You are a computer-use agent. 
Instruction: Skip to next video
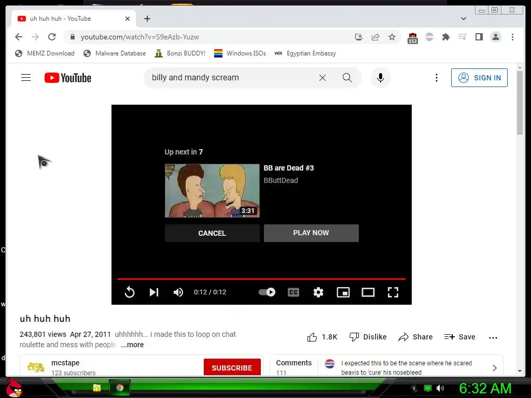pyautogui.click(x=154, y=292)
